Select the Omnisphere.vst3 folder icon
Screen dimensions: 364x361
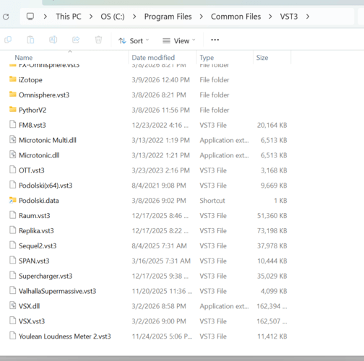(x=13, y=95)
